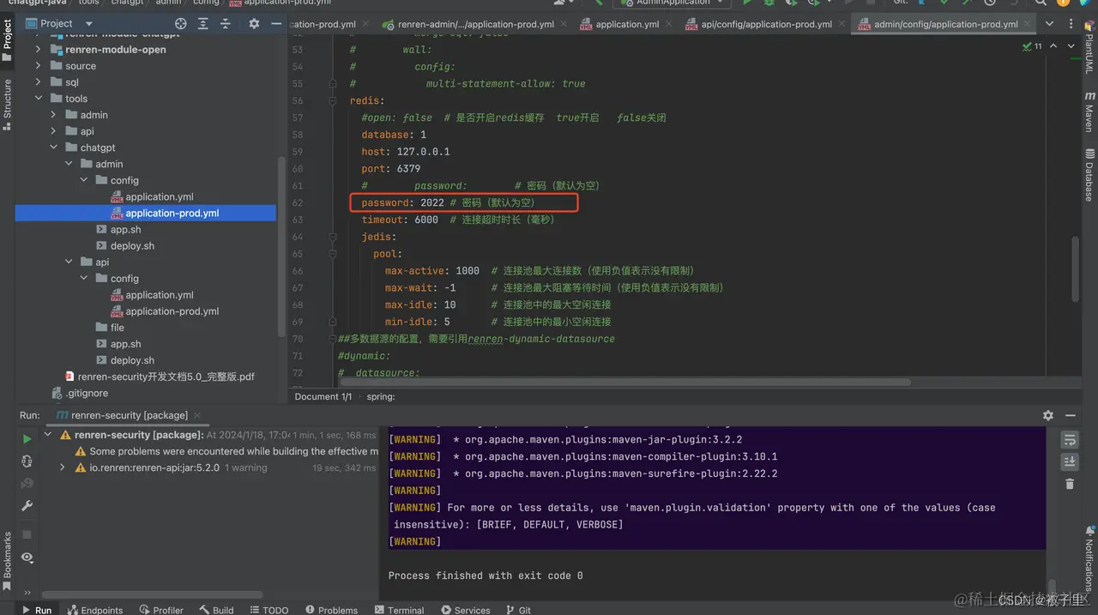
Task: Open Project panel settings gear
Action: (254, 24)
